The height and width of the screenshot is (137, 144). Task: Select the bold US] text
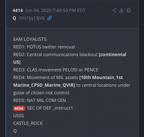coord(17,62)
